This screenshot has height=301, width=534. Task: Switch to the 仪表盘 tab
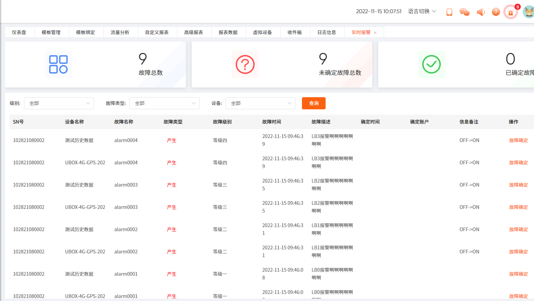[x=19, y=32]
